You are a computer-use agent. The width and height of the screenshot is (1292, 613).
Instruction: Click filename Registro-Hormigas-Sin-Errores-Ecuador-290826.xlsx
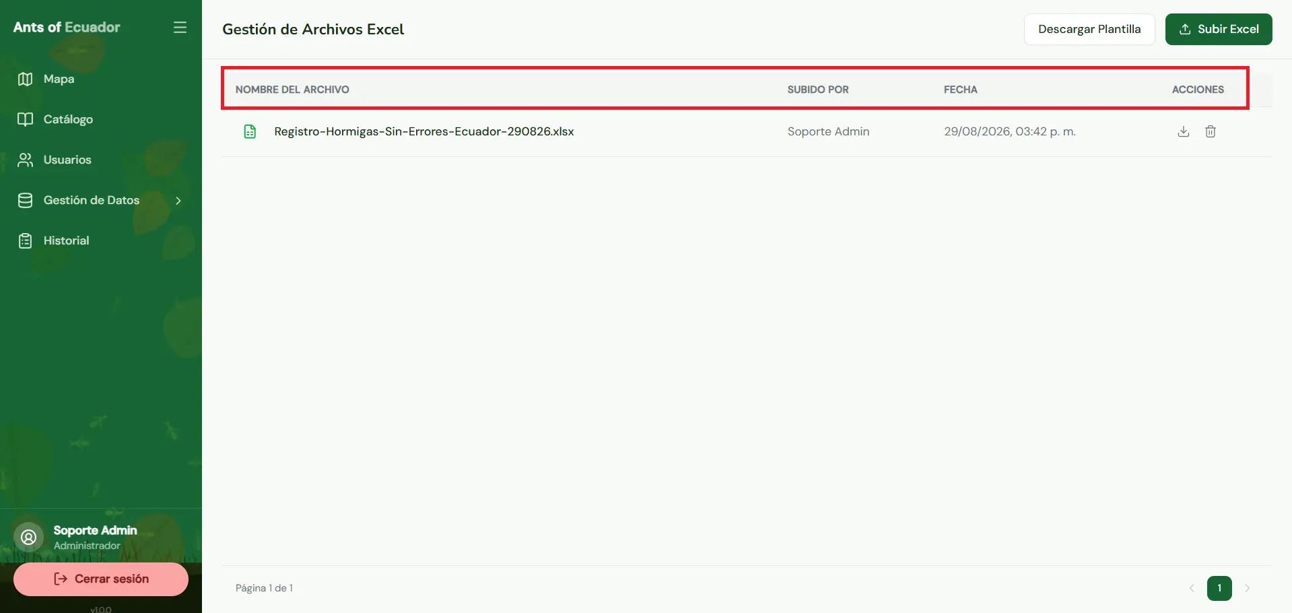pyautogui.click(x=424, y=131)
